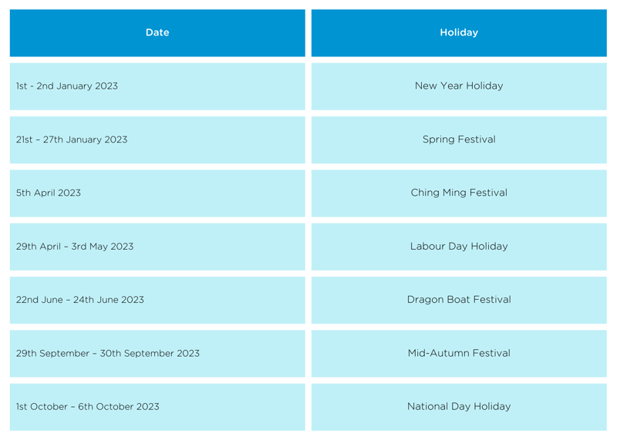The height and width of the screenshot is (437, 617).
Task: Click the Holiday column header
Action: [459, 32]
